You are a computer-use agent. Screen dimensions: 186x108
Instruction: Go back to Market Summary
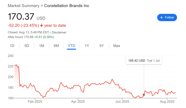click(23, 6)
